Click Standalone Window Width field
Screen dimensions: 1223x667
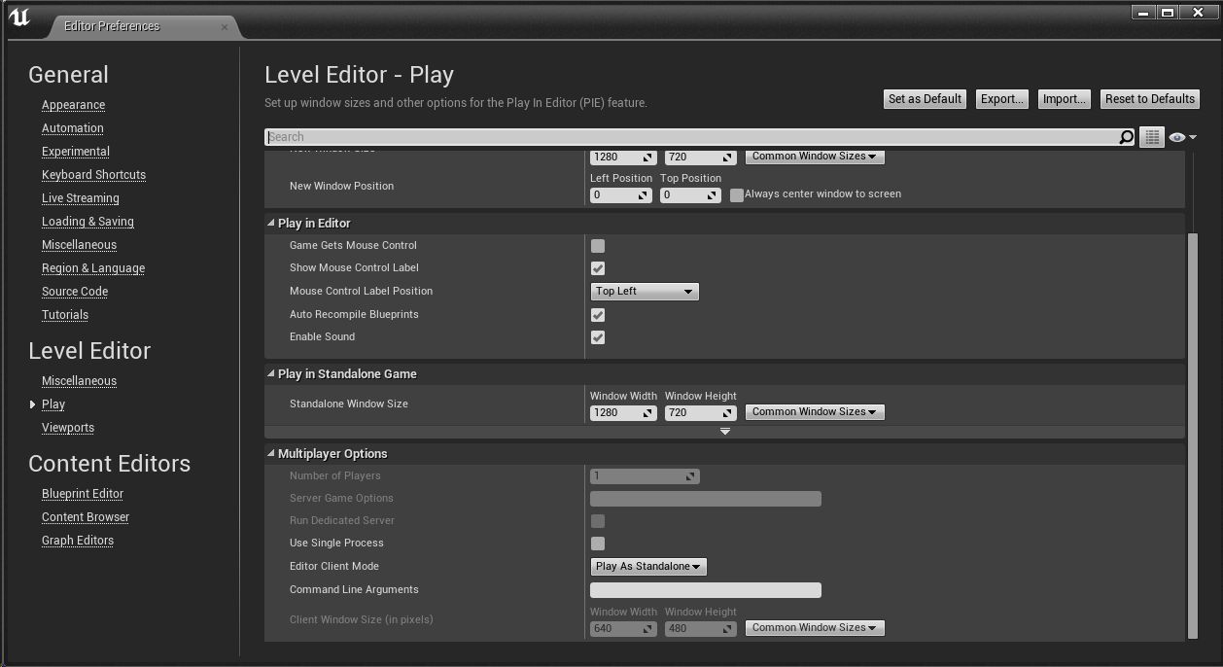point(623,413)
